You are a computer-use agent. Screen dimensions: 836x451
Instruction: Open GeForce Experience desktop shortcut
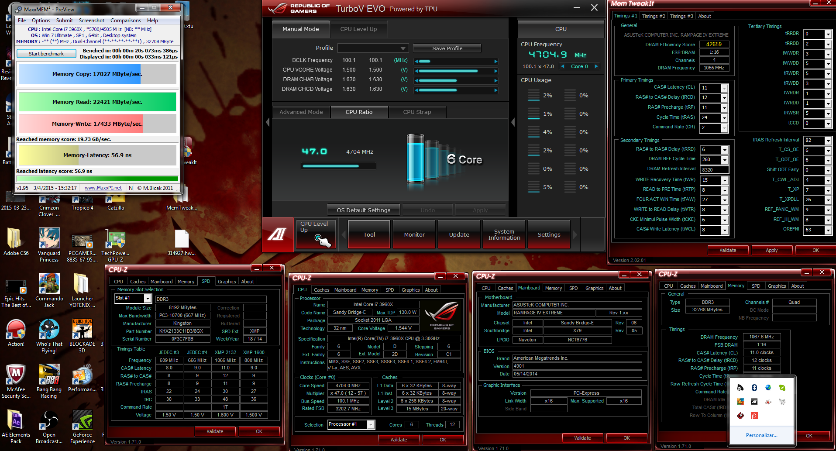(82, 427)
